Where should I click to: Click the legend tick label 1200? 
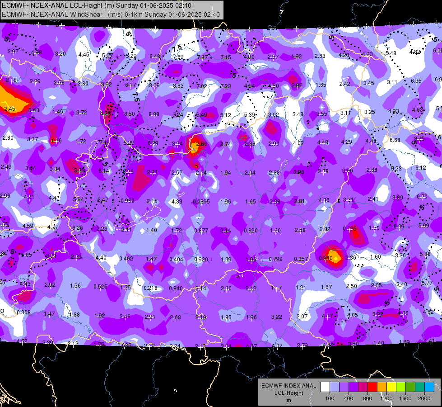pyautogui.click(x=386, y=398)
